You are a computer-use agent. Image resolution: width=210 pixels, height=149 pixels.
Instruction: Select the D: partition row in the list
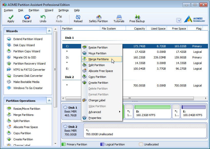(x=135, y=57)
